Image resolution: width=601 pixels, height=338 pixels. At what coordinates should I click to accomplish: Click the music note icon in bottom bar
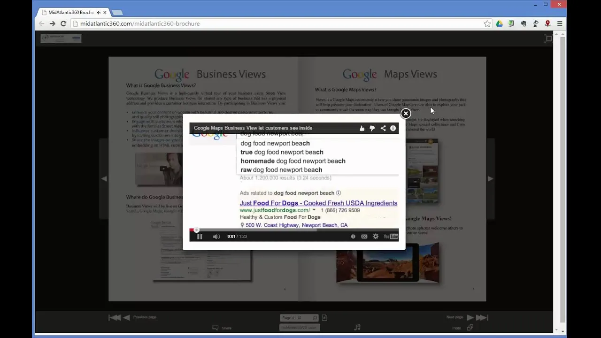357,327
